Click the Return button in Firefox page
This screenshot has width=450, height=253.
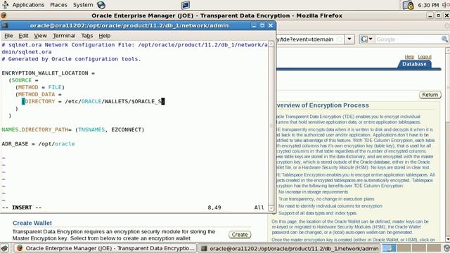(430, 95)
